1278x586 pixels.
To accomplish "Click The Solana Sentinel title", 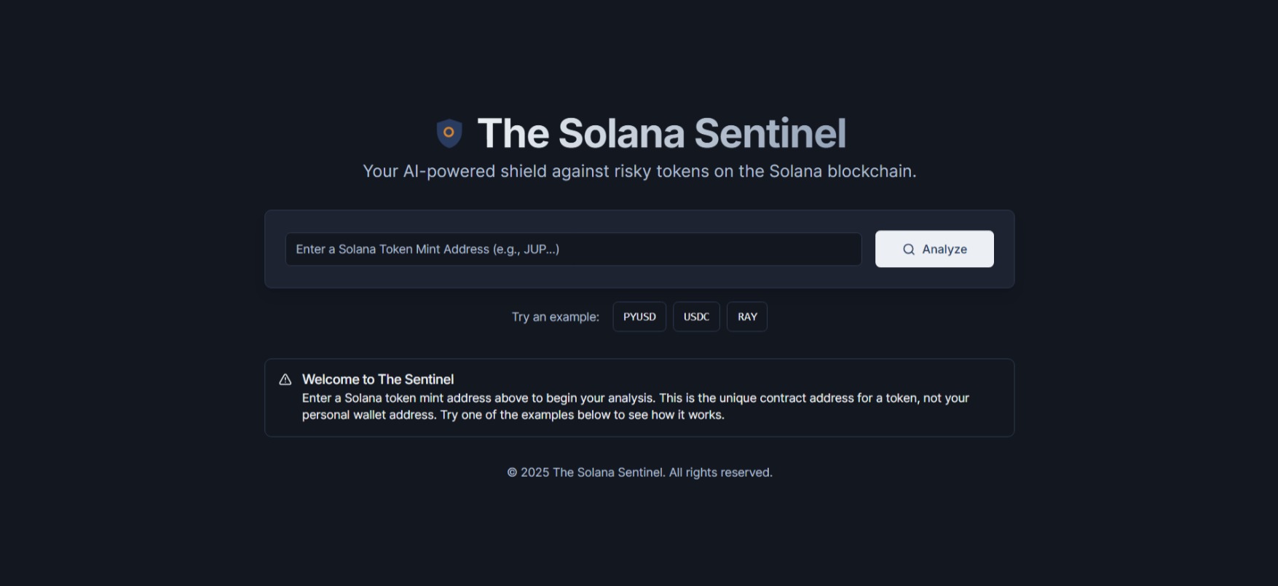I will [x=661, y=133].
